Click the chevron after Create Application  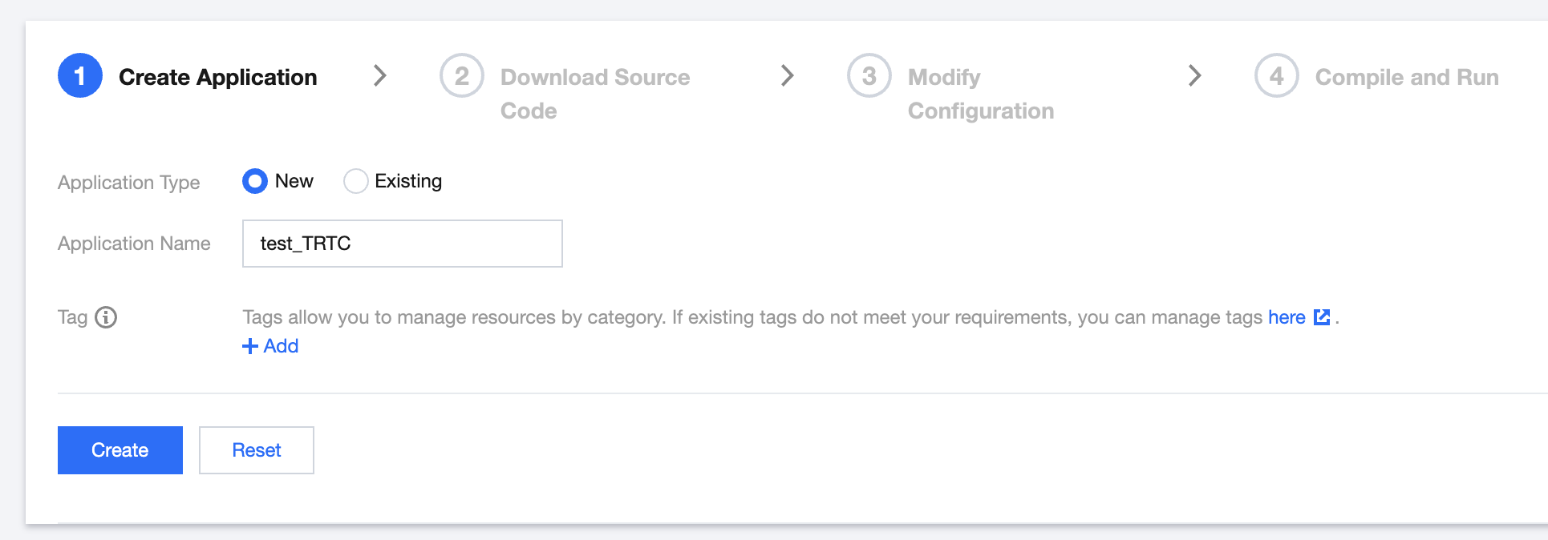[380, 76]
